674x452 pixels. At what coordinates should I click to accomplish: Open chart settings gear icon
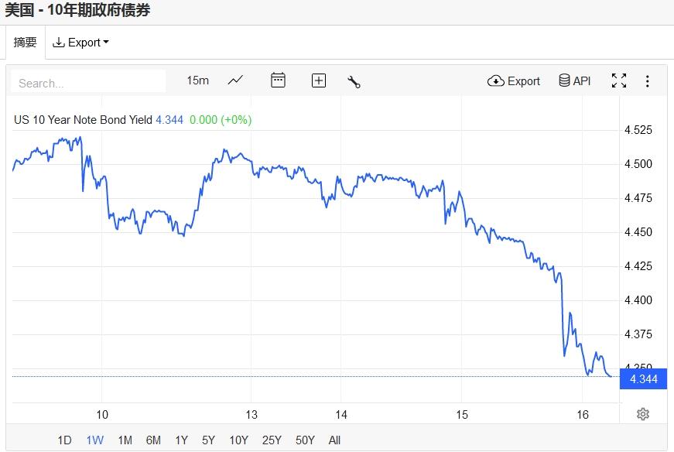[x=642, y=414]
